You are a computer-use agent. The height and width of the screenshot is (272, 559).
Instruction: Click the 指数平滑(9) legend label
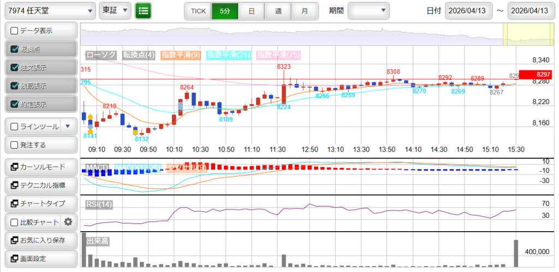point(182,55)
